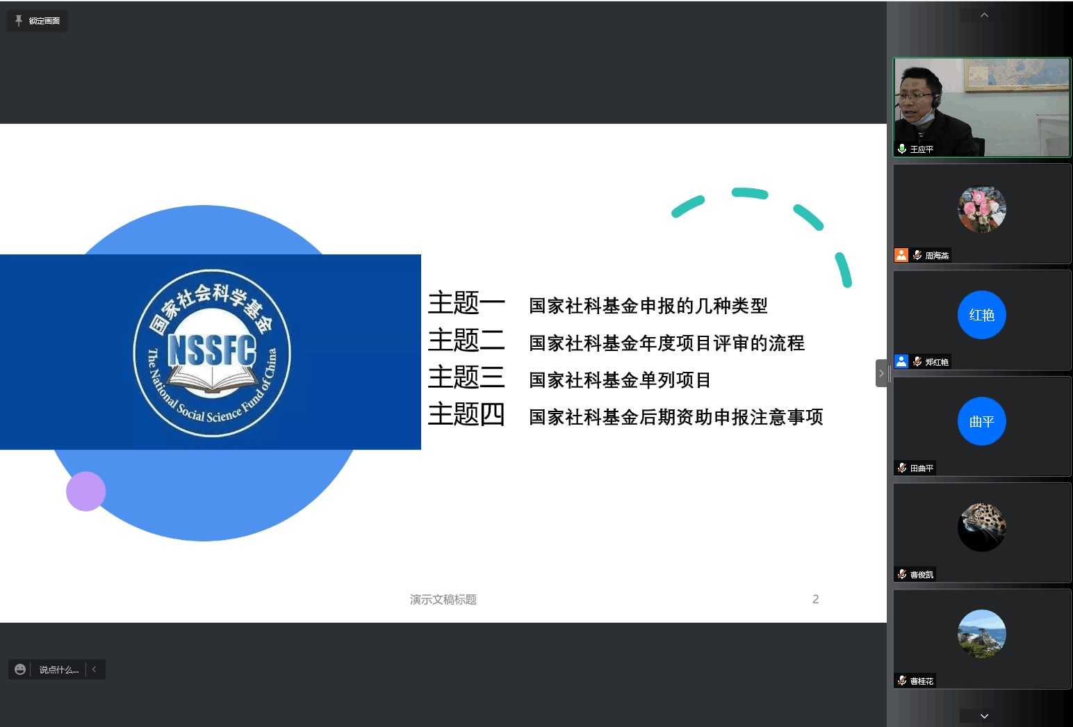
Task: Click the 锁定画面 pin button
Action: pyautogui.click(x=38, y=21)
